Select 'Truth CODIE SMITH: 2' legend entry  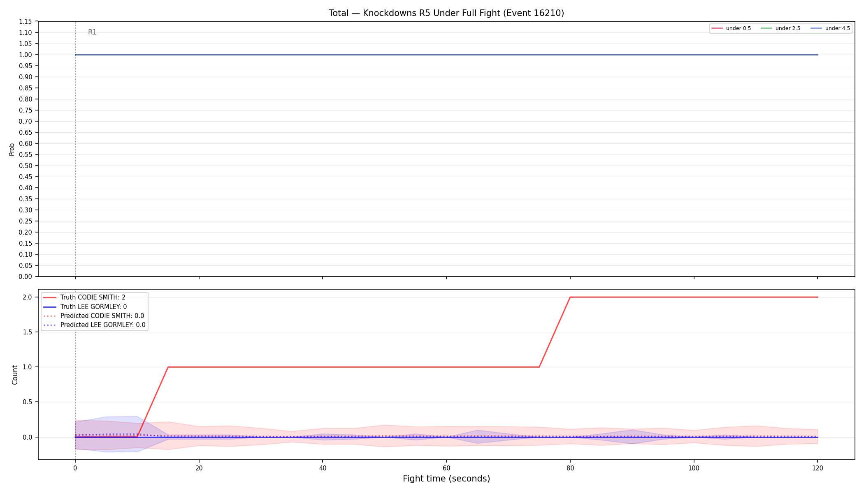pyautogui.click(x=84, y=297)
